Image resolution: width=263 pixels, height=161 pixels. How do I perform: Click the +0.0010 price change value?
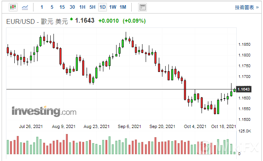pos(109,21)
